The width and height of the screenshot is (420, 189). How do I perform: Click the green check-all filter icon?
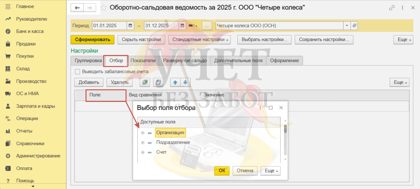tap(145, 82)
